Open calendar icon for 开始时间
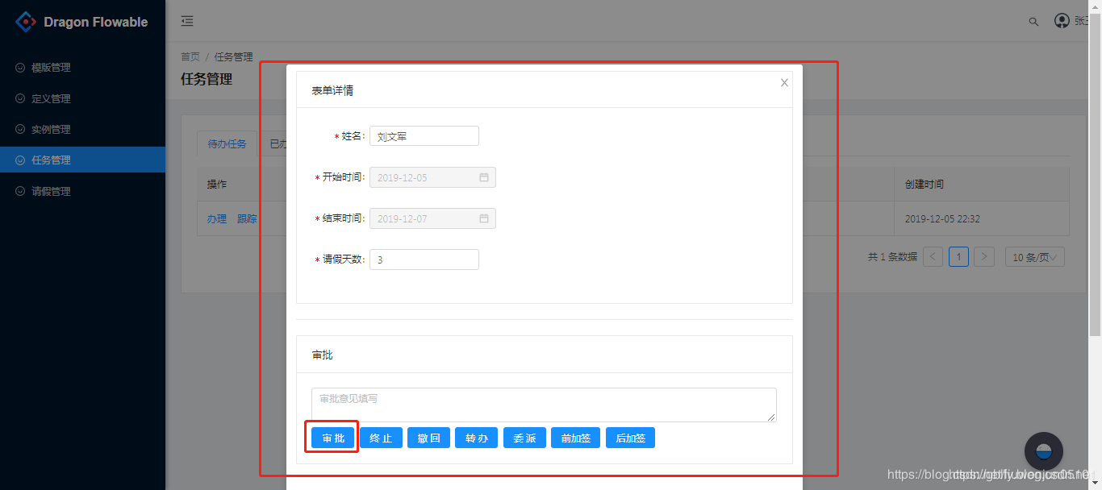Image resolution: width=1102 pixels, height=490 pixels. 484,177
